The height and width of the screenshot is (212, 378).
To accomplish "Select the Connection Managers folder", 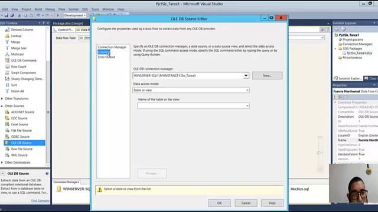I will coord(357,44).
